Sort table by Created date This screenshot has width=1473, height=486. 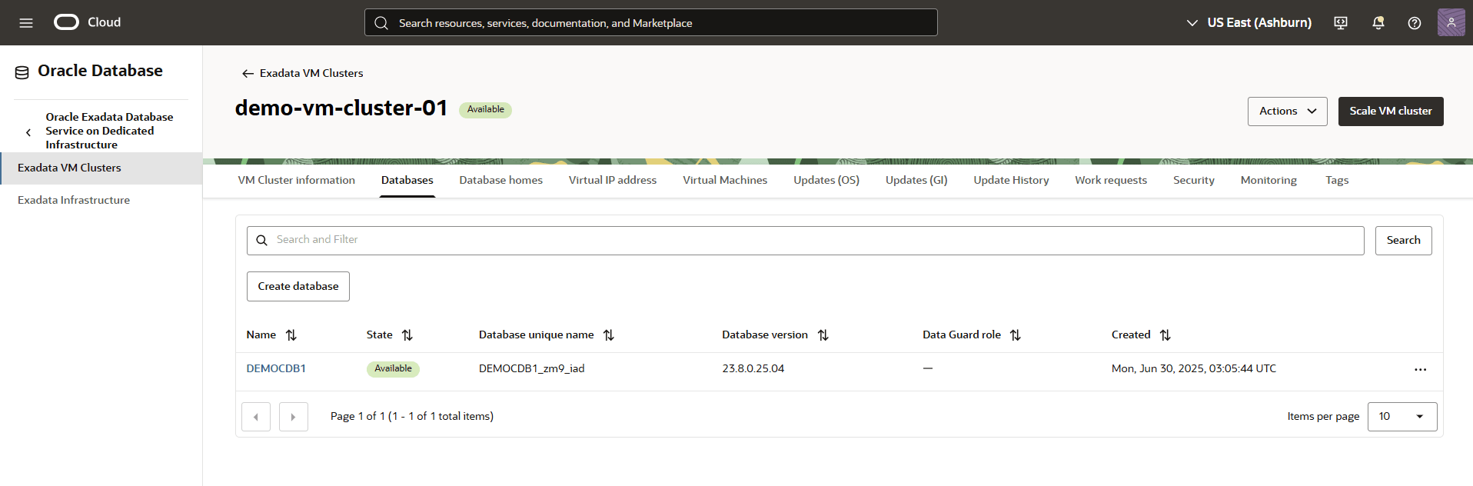[x=1165, y=335]
